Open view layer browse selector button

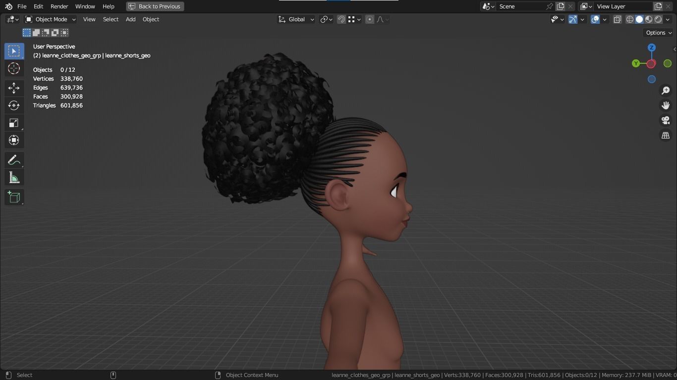pos(586,6)
